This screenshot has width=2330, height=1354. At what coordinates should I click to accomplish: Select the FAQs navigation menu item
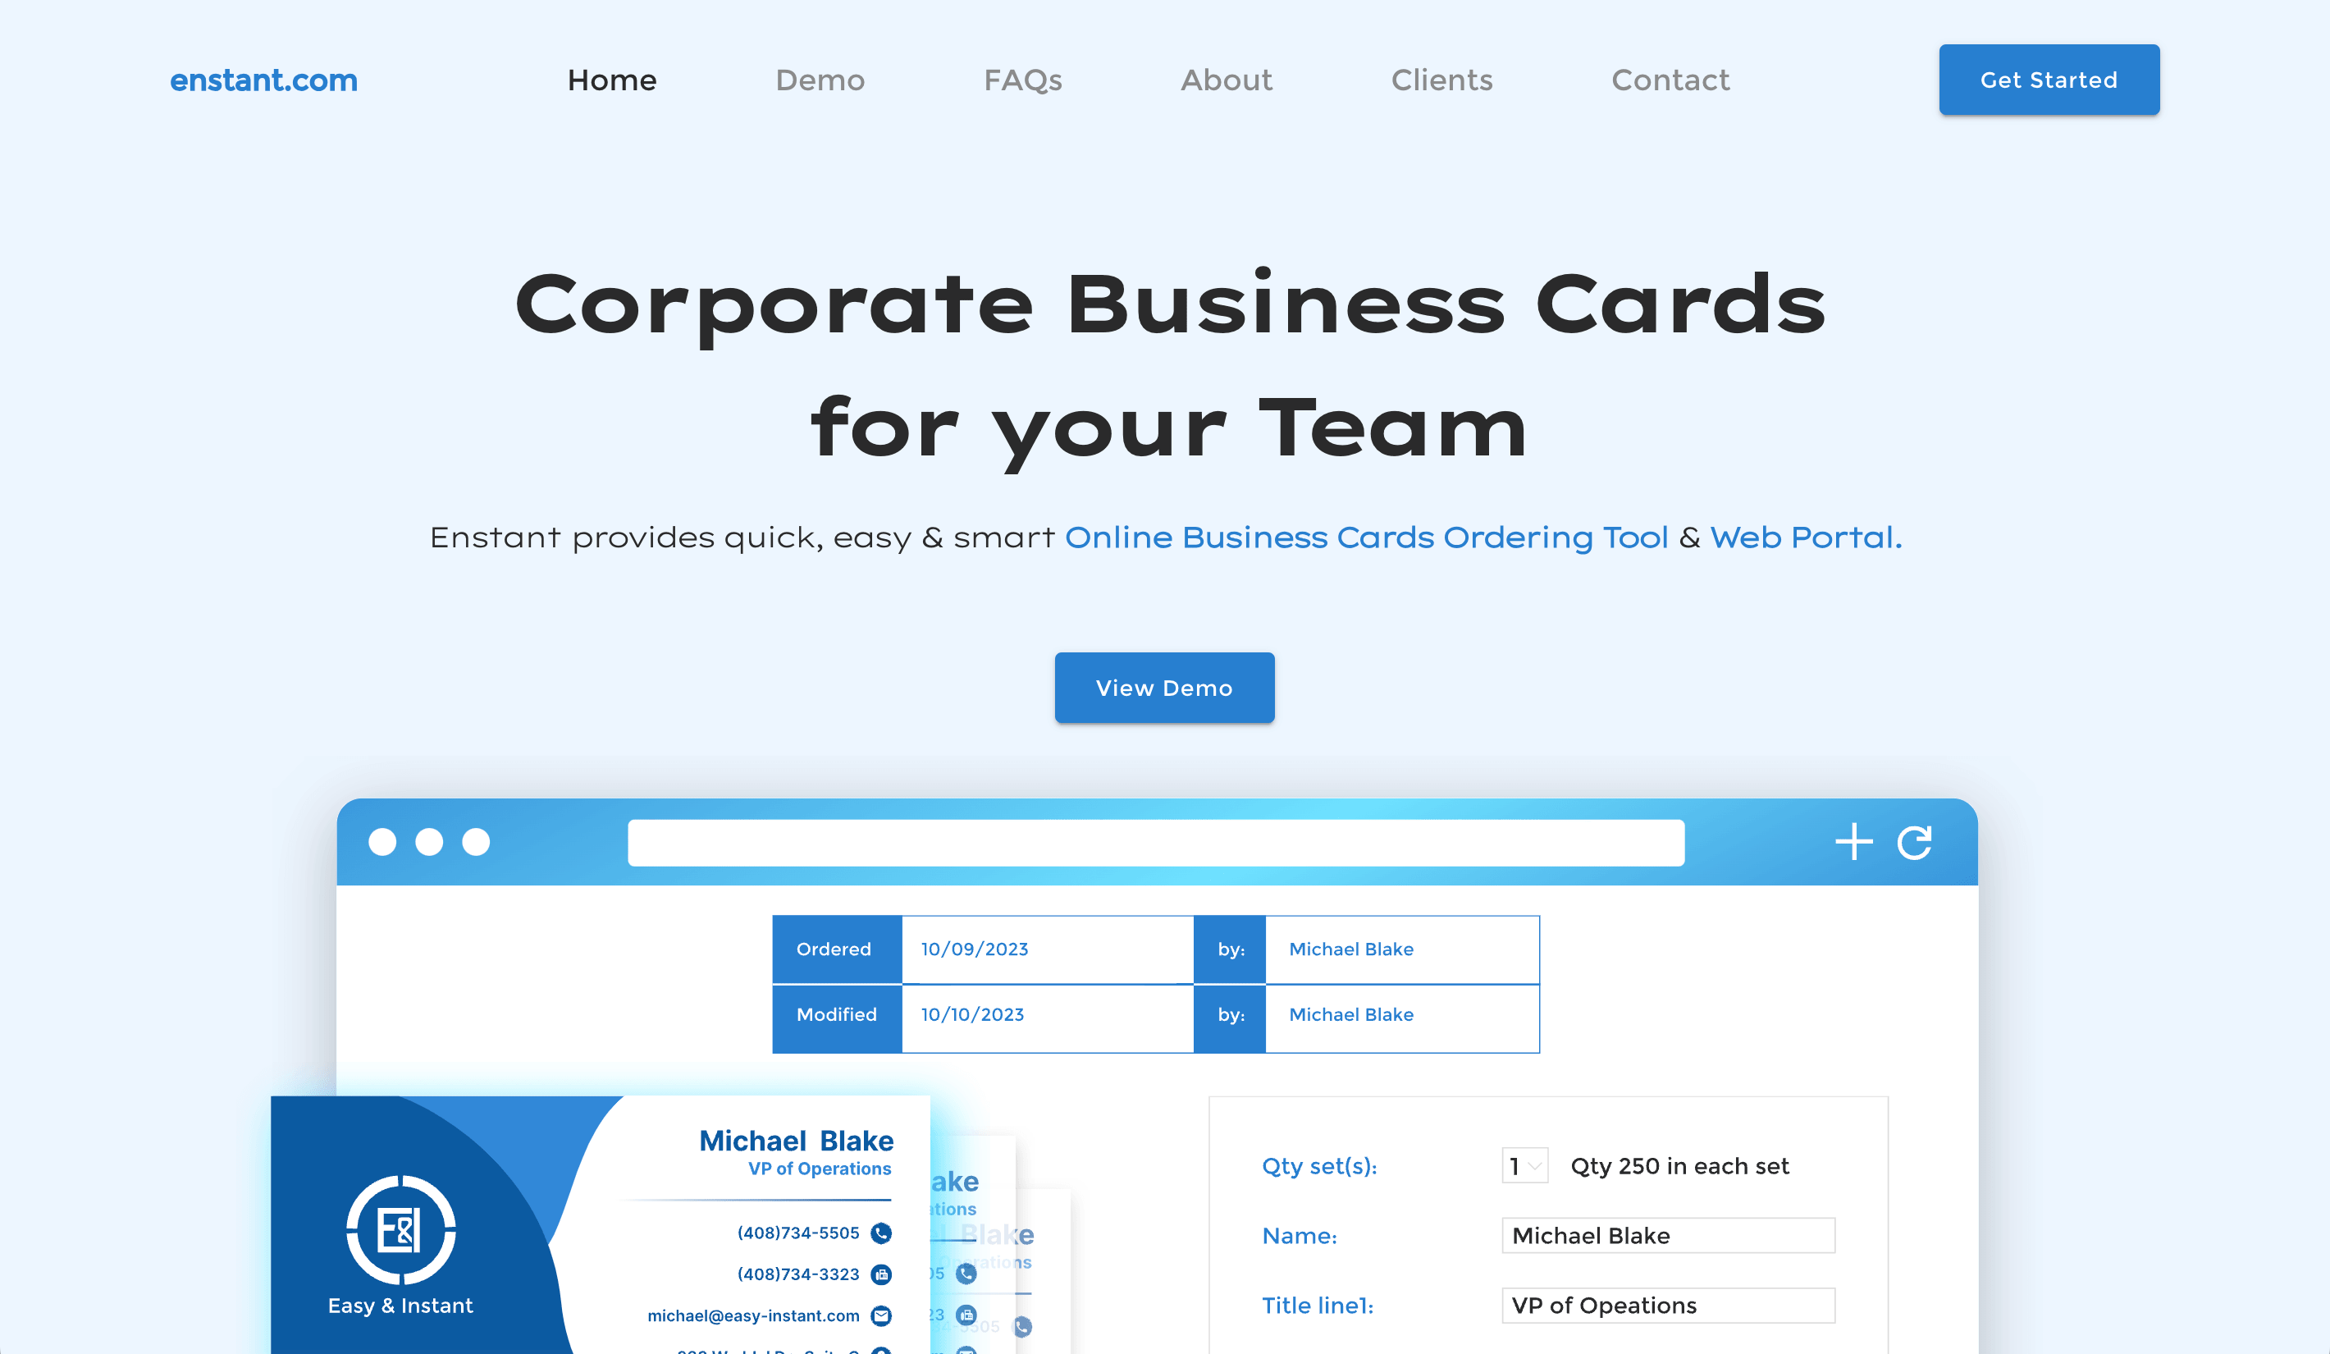point(1021,79)
